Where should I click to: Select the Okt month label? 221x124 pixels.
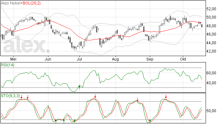[x=183, y=59]
